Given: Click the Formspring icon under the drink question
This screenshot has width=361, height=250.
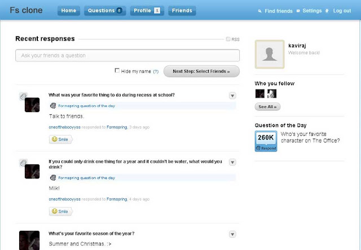Looking at the screenshot, I should pyautogui.click(x=53, y=177).
